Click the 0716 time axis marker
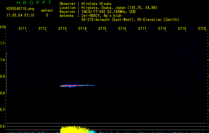209x133 pixels. 122,29
